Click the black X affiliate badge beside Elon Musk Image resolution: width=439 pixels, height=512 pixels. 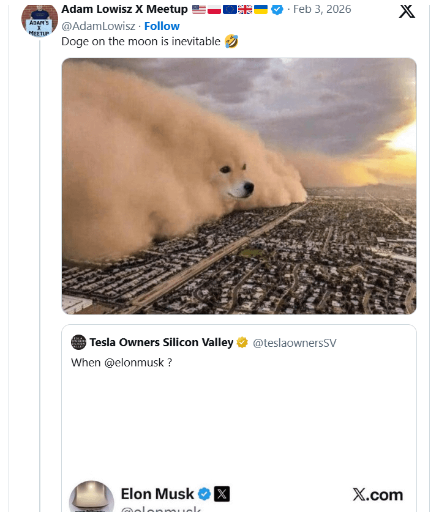(x=222, y=494)
